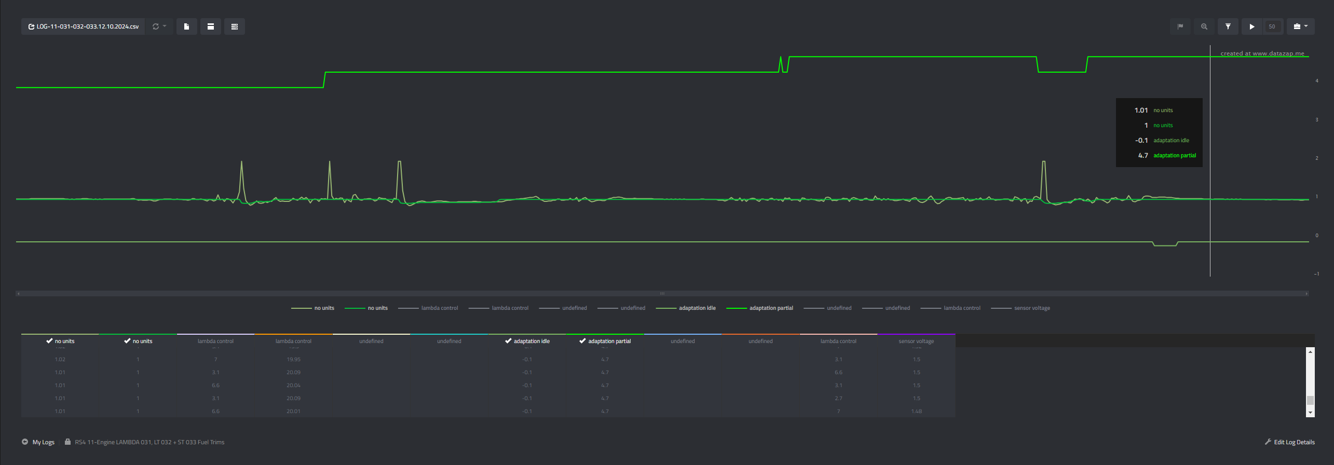Image resolution: width=1334 pixels, height=465 pixels.
Task: Open the LOG-11-031-032-033.12.10.2024.csv file button
Action: (83, 26)
